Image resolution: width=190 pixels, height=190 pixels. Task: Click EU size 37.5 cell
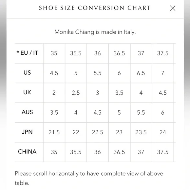[x=163, y=53]
